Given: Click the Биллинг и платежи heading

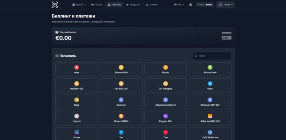Looking at the screenshot, I should [74, 16].
